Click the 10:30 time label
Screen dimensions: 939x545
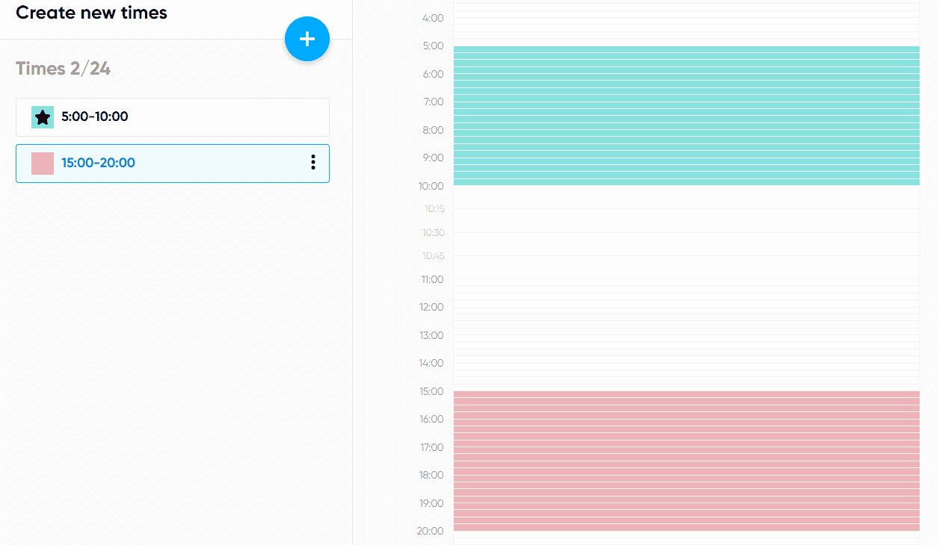pos(434,233)
